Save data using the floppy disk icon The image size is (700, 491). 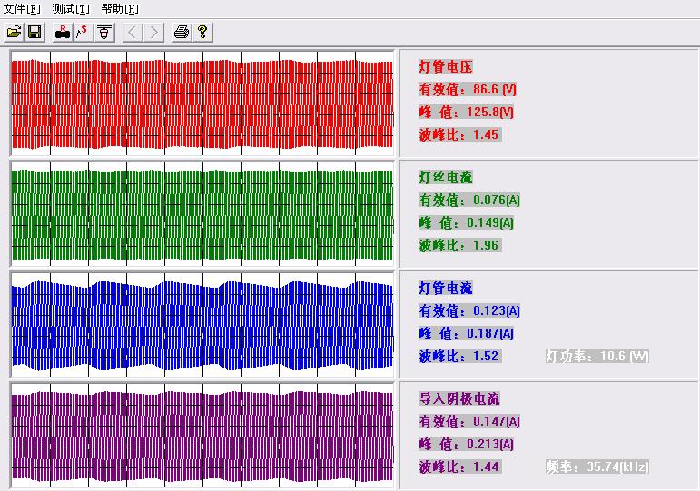pos(35,32)
